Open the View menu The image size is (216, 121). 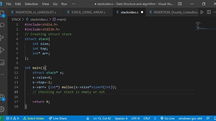[46, 4]
